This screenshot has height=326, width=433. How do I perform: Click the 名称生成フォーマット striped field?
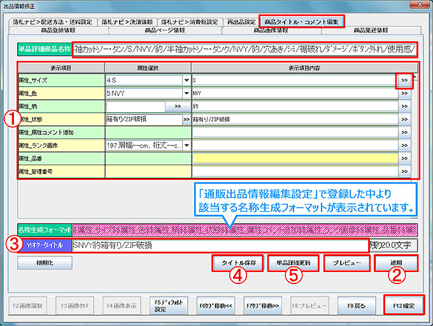[x=245, y=230]
